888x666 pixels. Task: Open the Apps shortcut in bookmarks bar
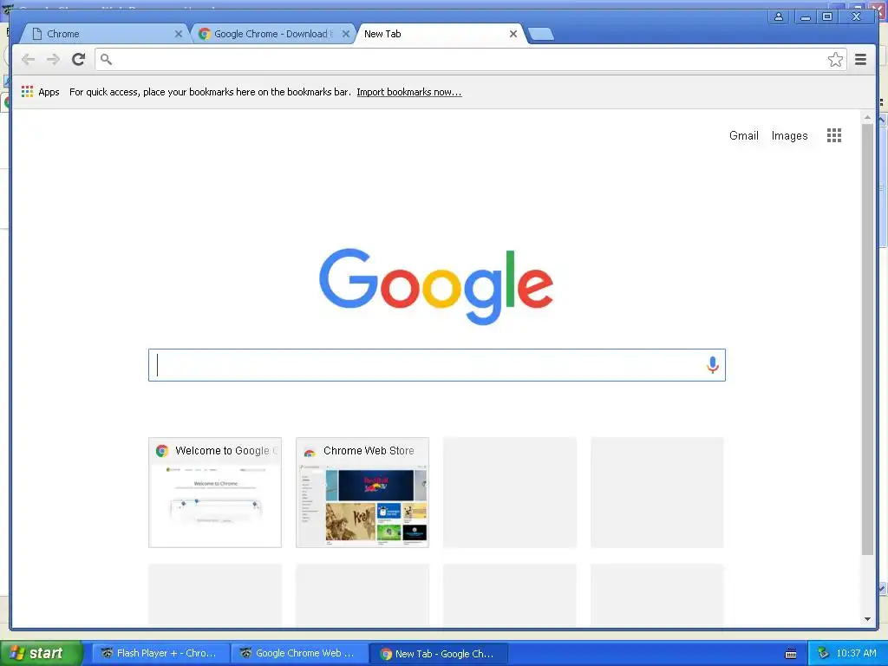click(x=40, y=92)
